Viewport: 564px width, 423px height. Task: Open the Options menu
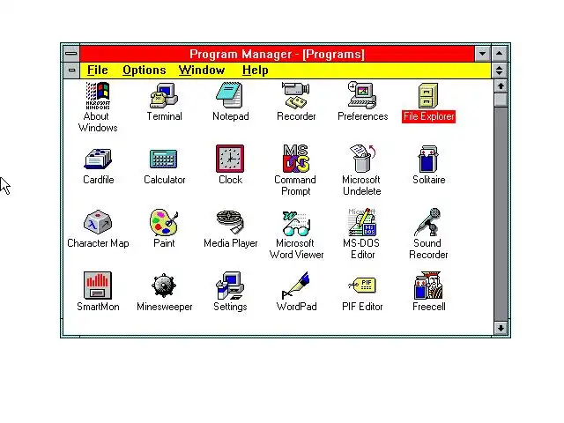(x=145, y=70)
